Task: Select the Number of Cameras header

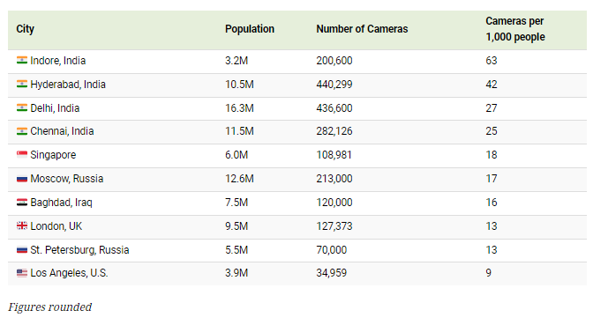Action: [x=362, y=29]
